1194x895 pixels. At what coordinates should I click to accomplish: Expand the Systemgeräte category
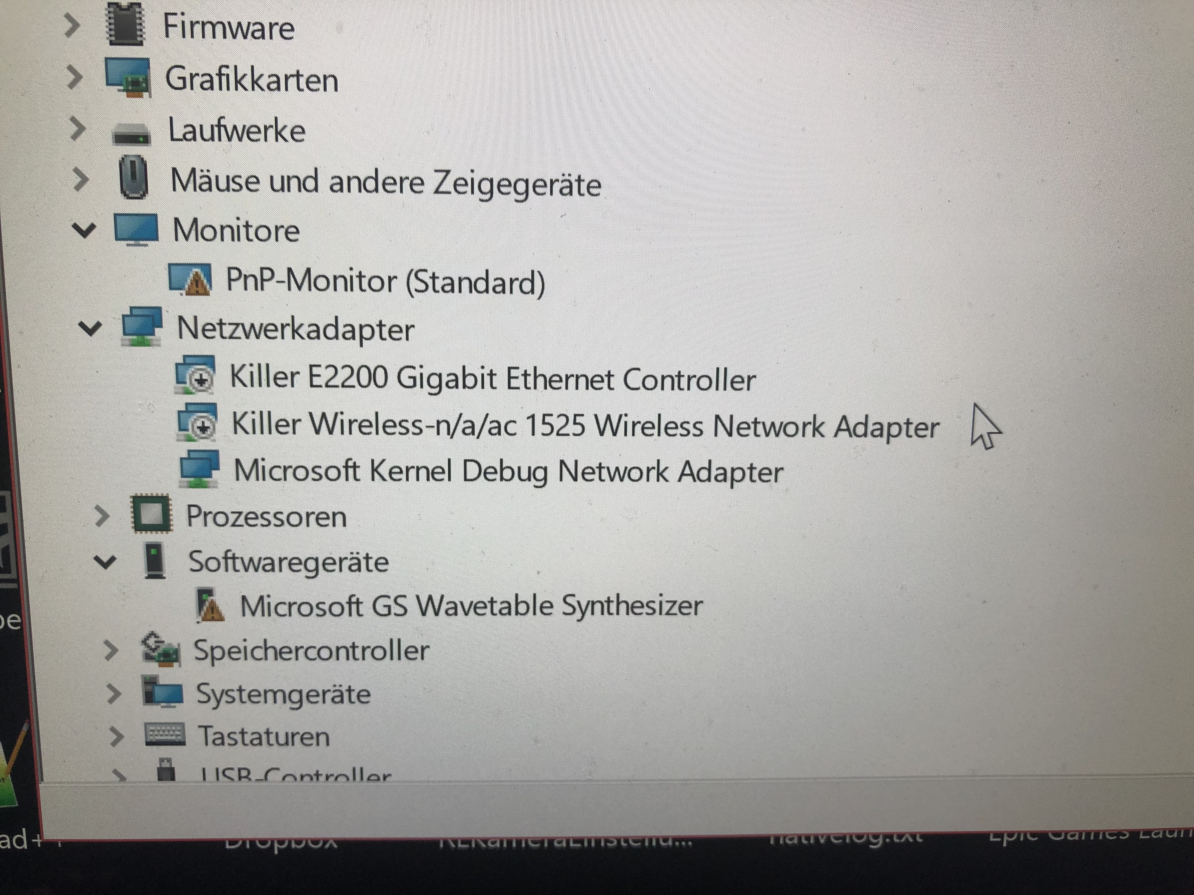(x=113, y=694)
